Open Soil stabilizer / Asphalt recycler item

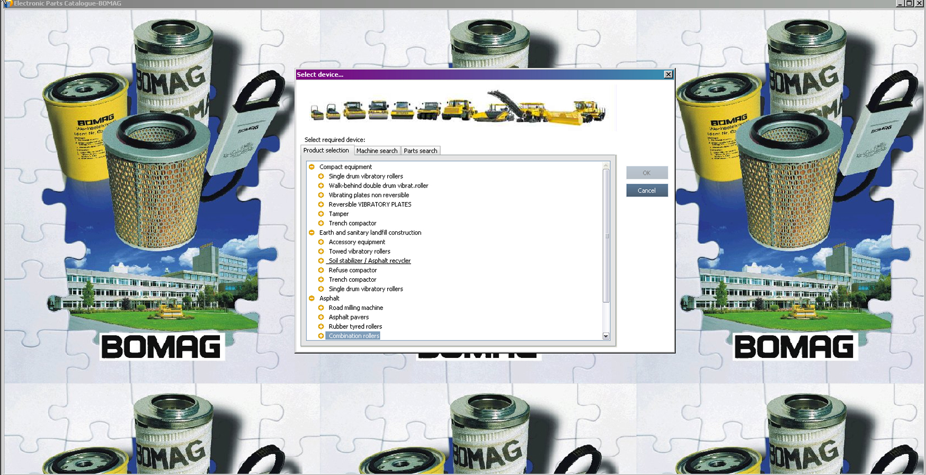coord(369,261)
